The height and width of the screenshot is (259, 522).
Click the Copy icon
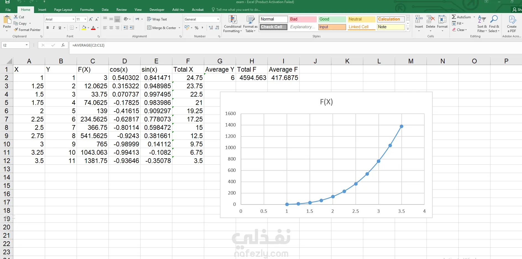pos(16,23)
